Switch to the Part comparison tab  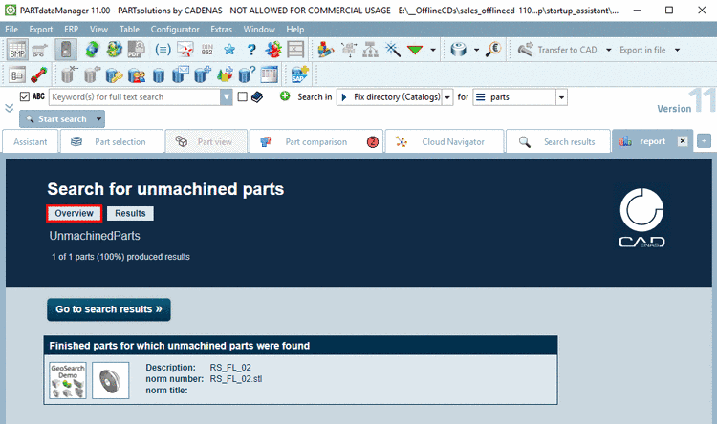coord(316,141)
